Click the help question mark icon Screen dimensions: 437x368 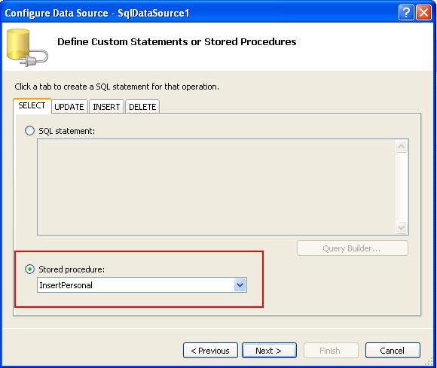406,13
